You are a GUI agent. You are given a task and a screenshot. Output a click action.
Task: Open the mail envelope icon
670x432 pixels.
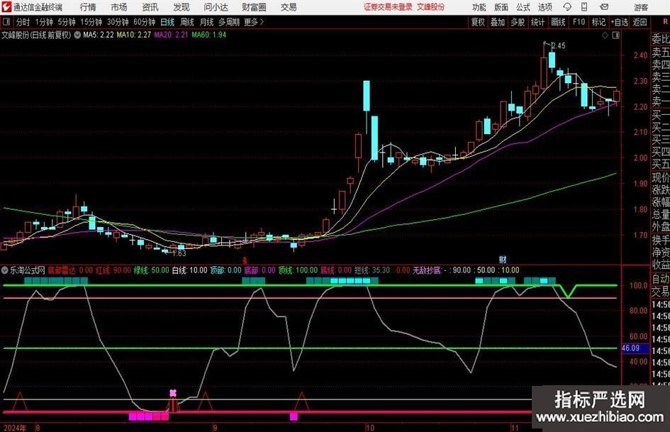[604, 7]
